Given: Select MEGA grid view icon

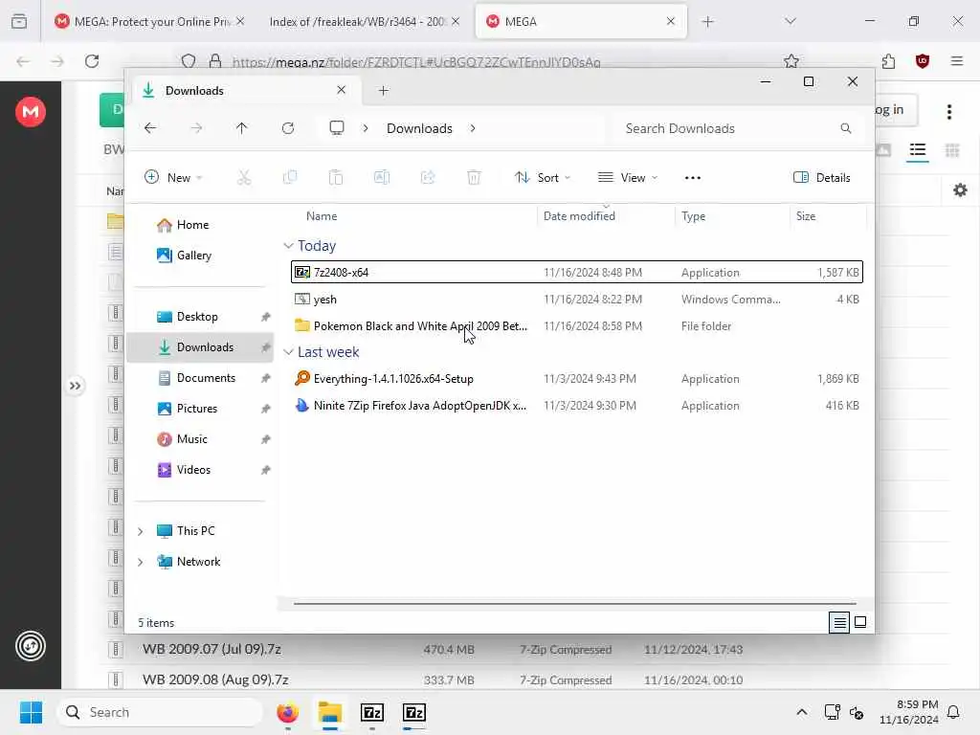Looking at the screenshot, I should pos(952,150).
